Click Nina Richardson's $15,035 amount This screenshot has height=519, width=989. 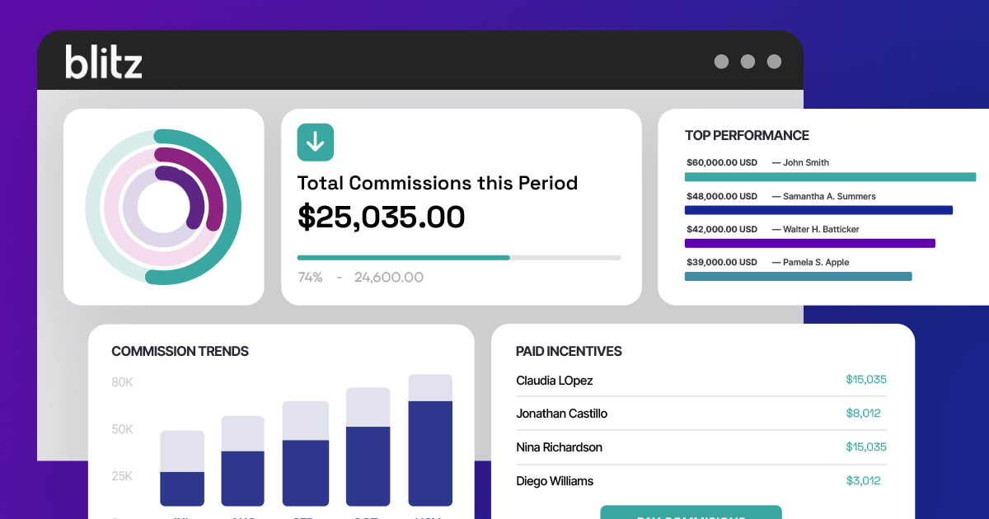(866, 447)
